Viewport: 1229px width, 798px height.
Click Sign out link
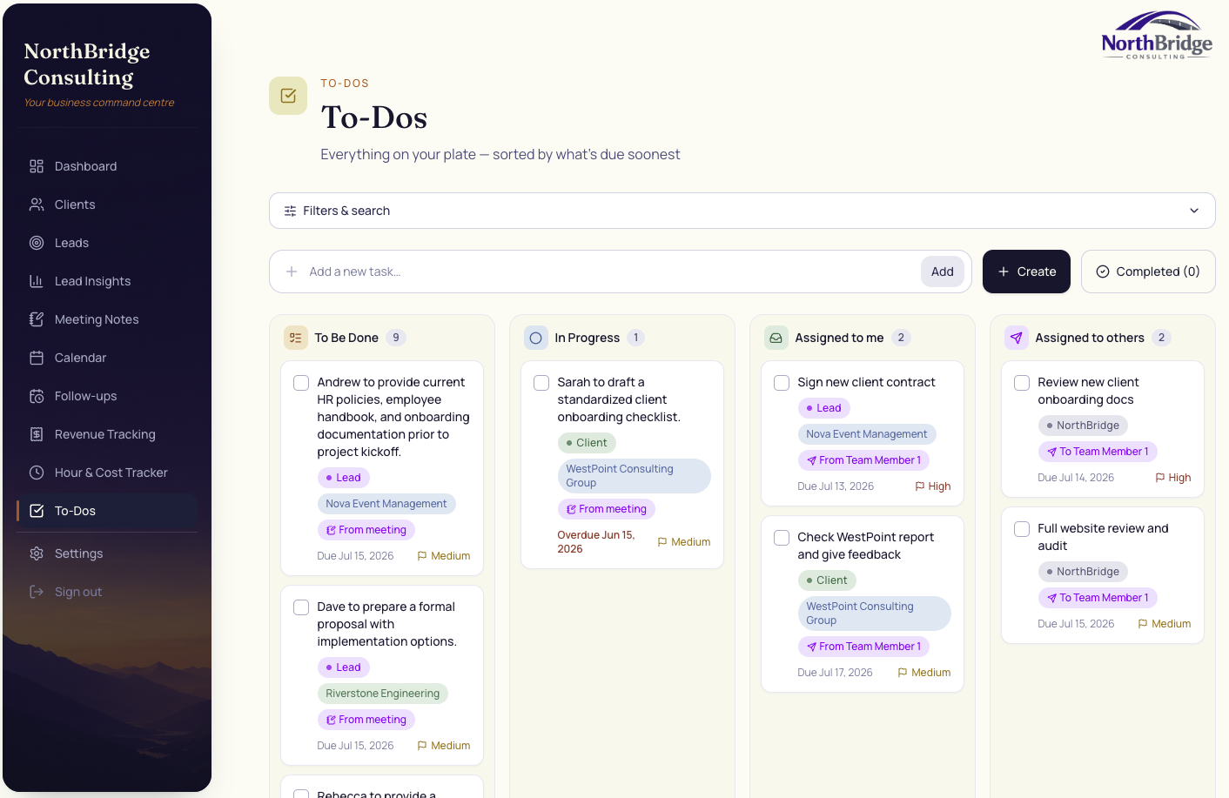[x=107, y=592]
